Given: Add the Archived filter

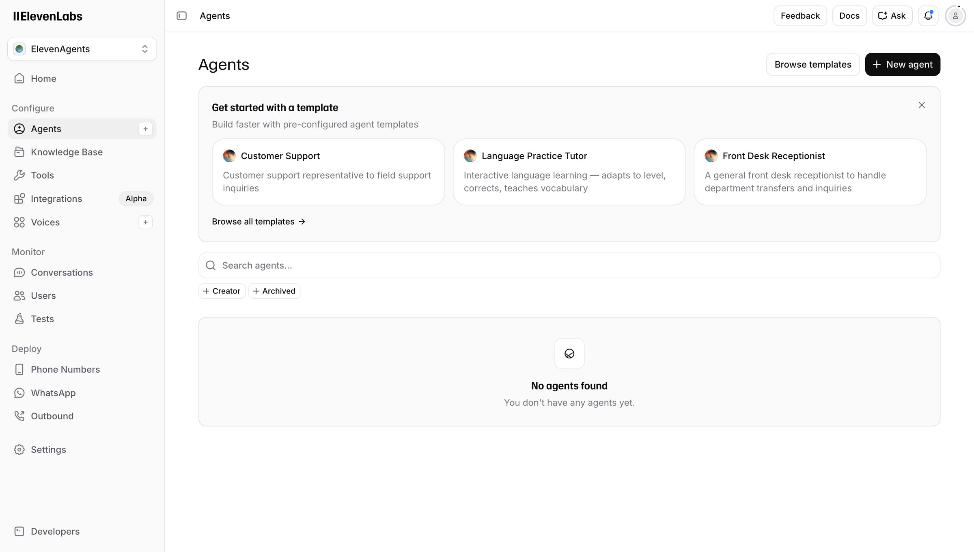Looking at the screenshot, I should point(274,291).
